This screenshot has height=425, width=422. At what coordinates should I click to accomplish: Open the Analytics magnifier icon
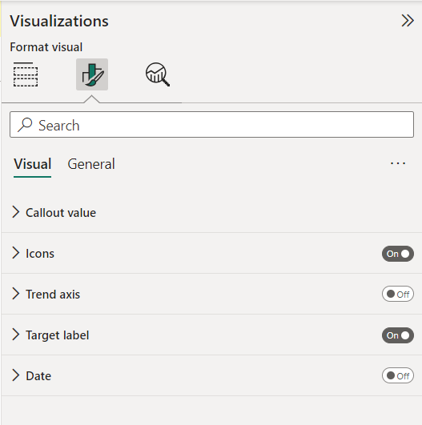pyautogui.click(x=158, y=74)
